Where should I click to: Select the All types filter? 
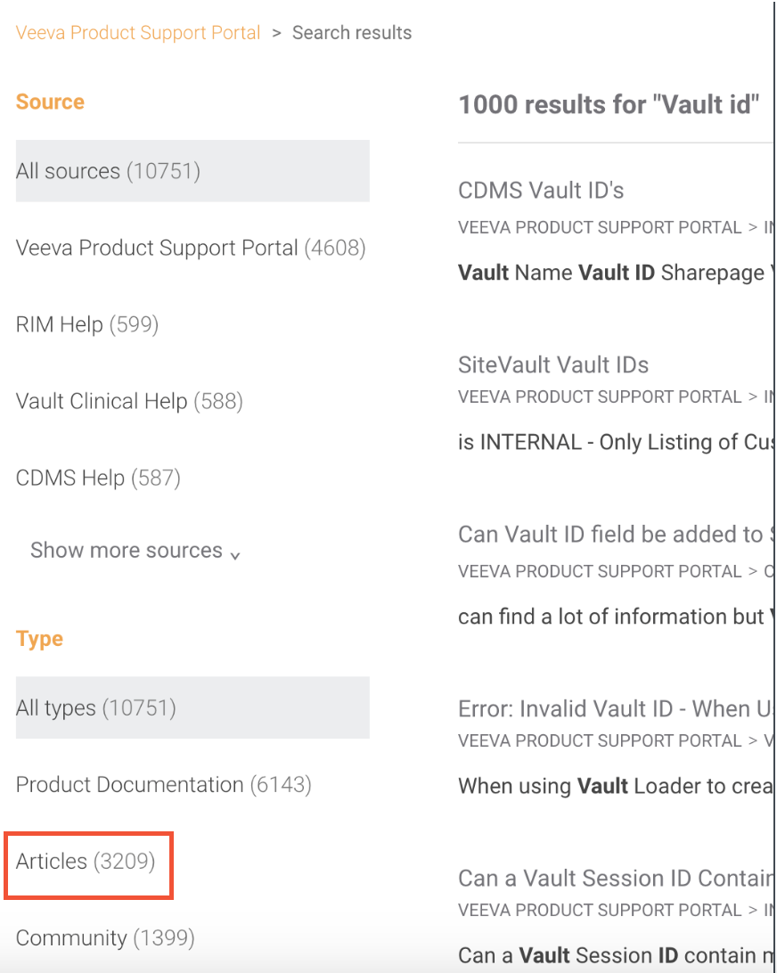click(96, 708)
